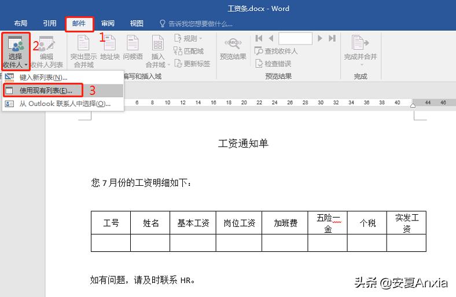Click the 工号 table header cell
The height and width of the screenshot is (297, 456).
pyautogui.click(x=111, y=223)
